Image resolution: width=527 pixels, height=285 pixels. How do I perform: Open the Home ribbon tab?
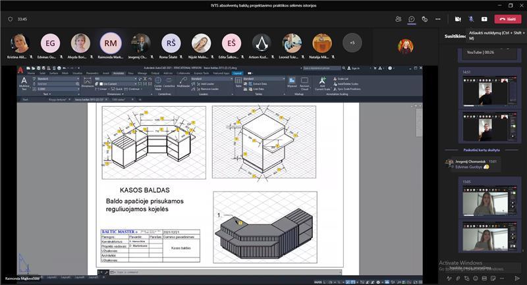(x=31, y=73)
